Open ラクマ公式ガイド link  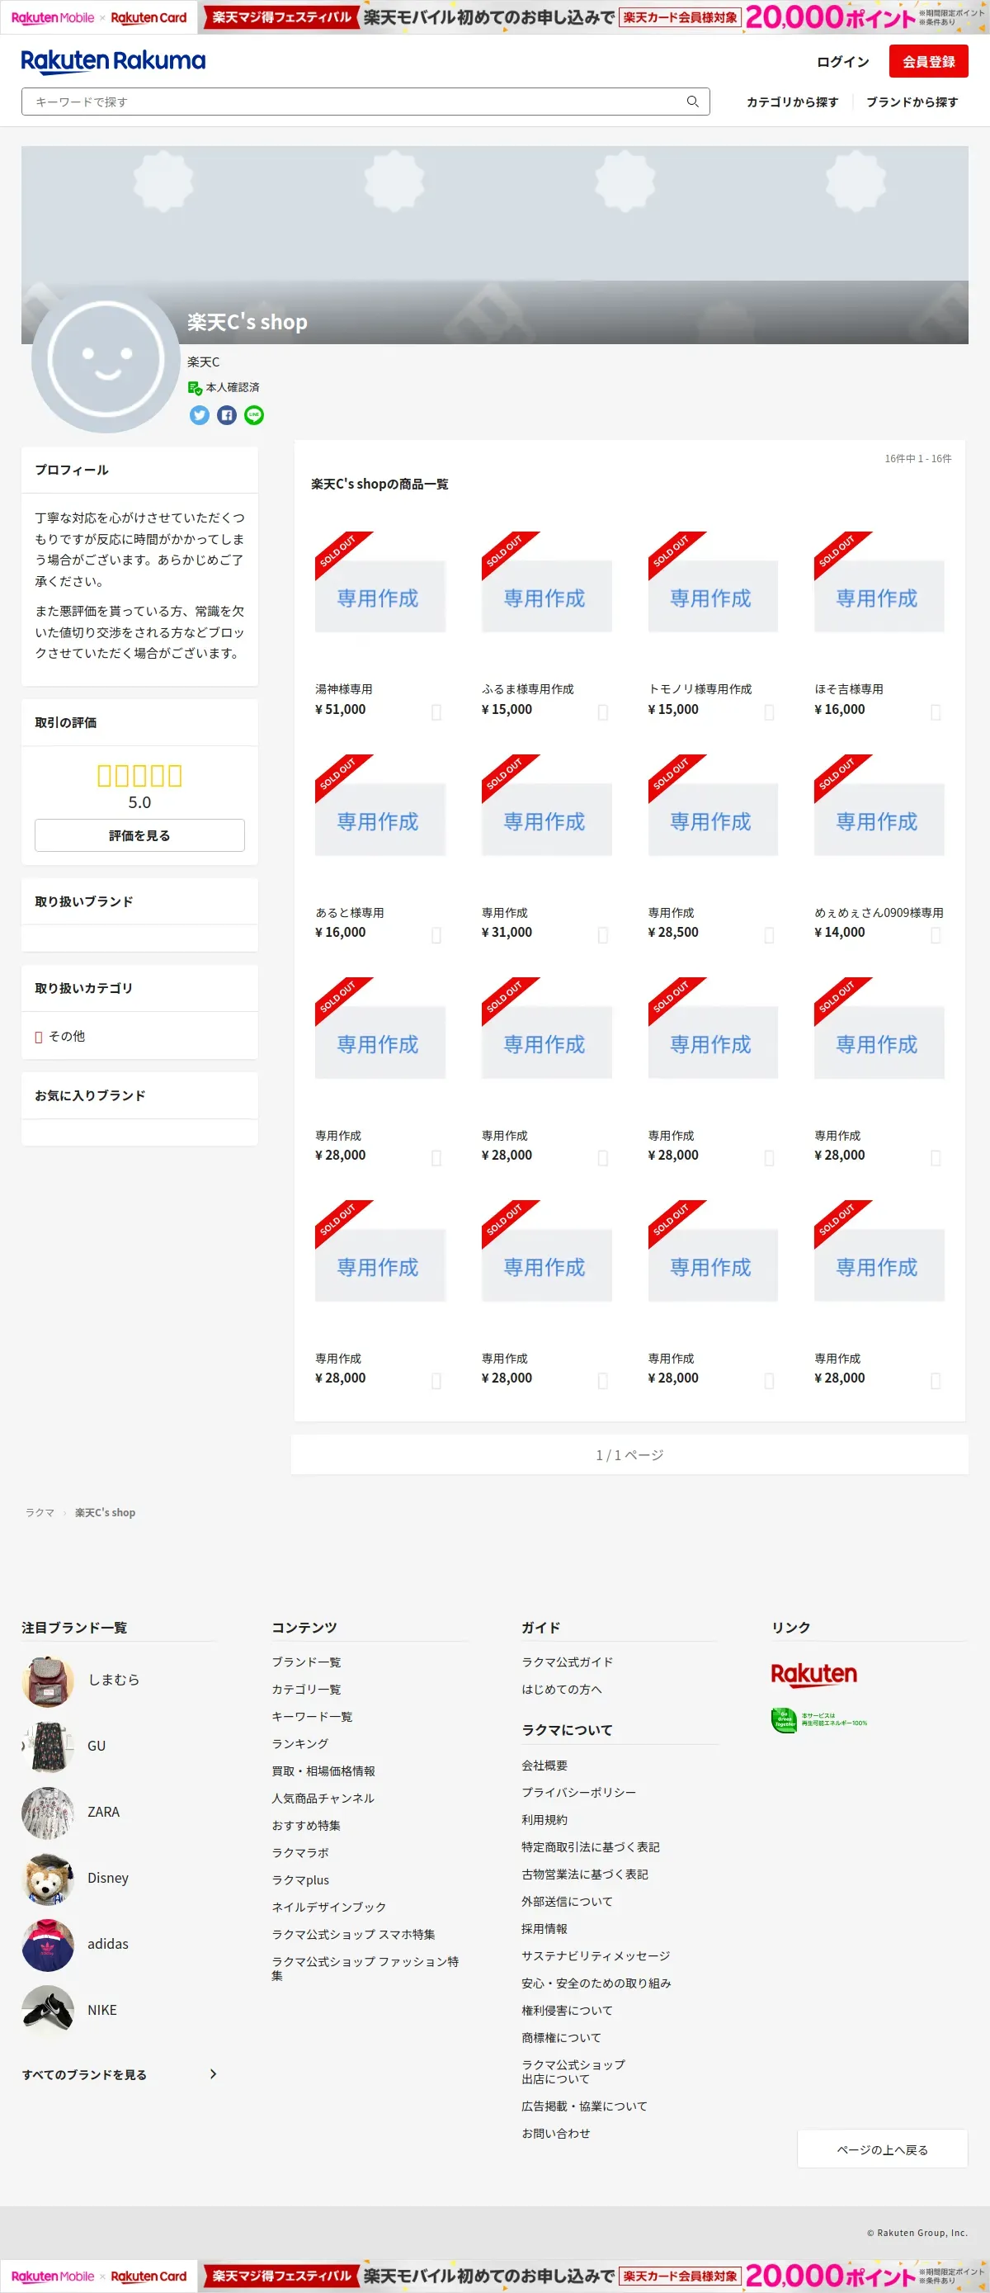pyautogui.click(x=568, y=1662)
